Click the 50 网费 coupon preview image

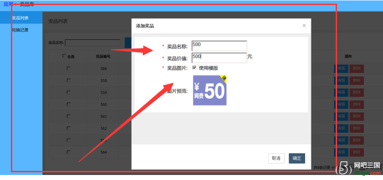click(x=210, y=90)
